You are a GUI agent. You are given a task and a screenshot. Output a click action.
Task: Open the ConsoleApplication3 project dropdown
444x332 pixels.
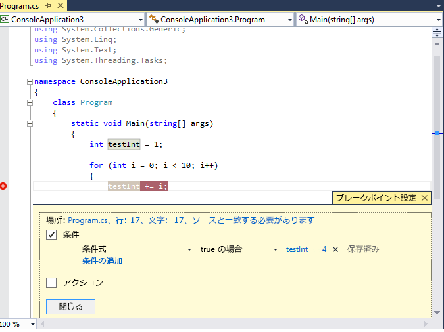[72, 20]
